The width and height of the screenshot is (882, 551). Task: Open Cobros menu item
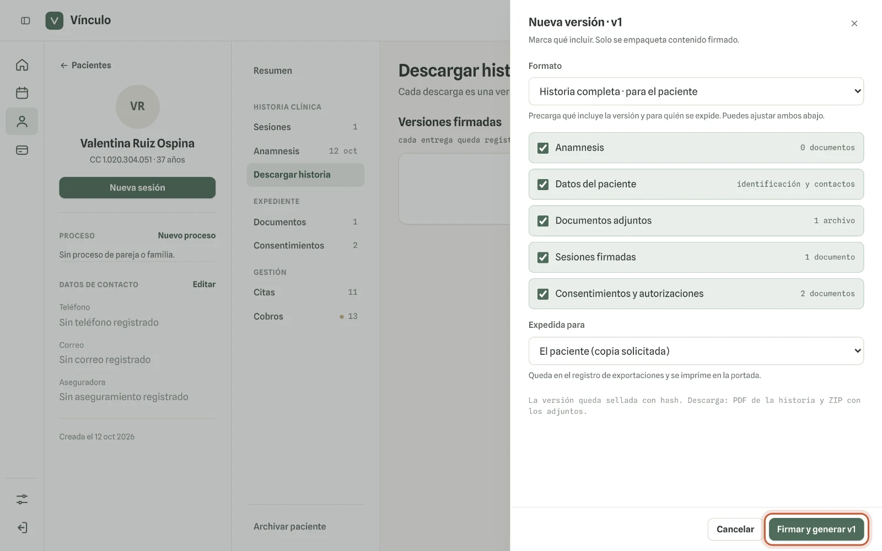click(x=305, y=316)
